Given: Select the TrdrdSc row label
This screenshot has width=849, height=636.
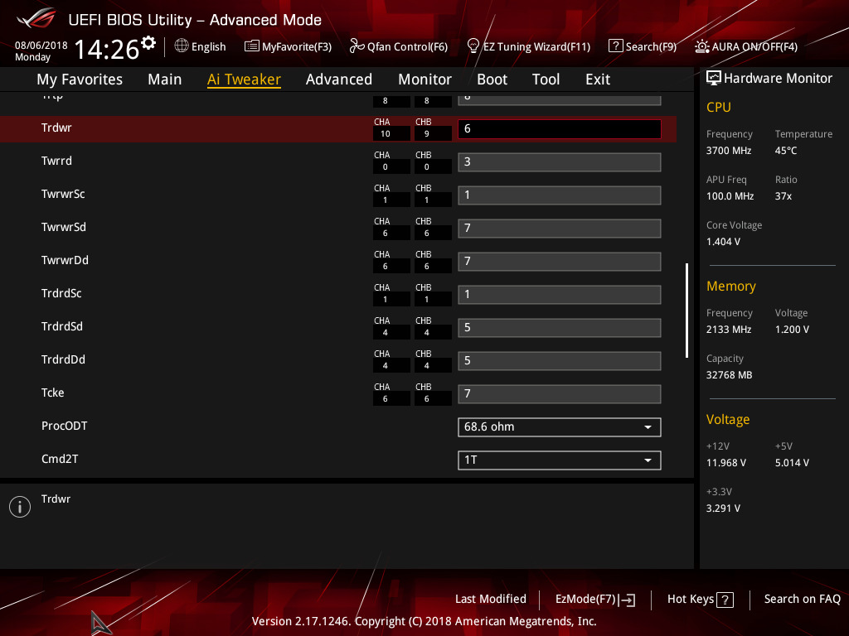Looking at the screenshot, I should point(61,293).
